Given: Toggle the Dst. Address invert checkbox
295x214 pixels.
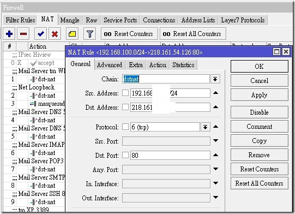Looking at the screenshot, I should (125, 107).
